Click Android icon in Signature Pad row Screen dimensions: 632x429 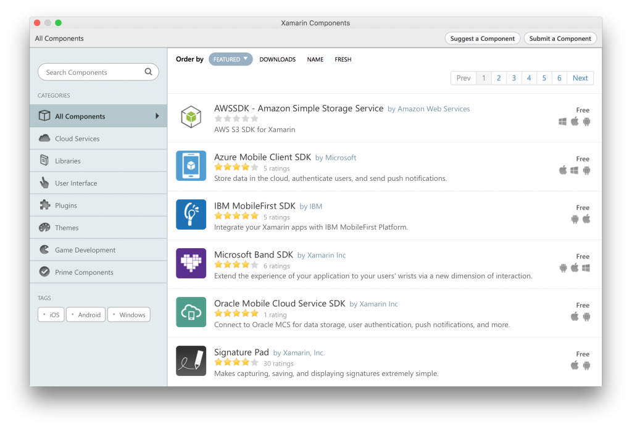tap(587, 365)
